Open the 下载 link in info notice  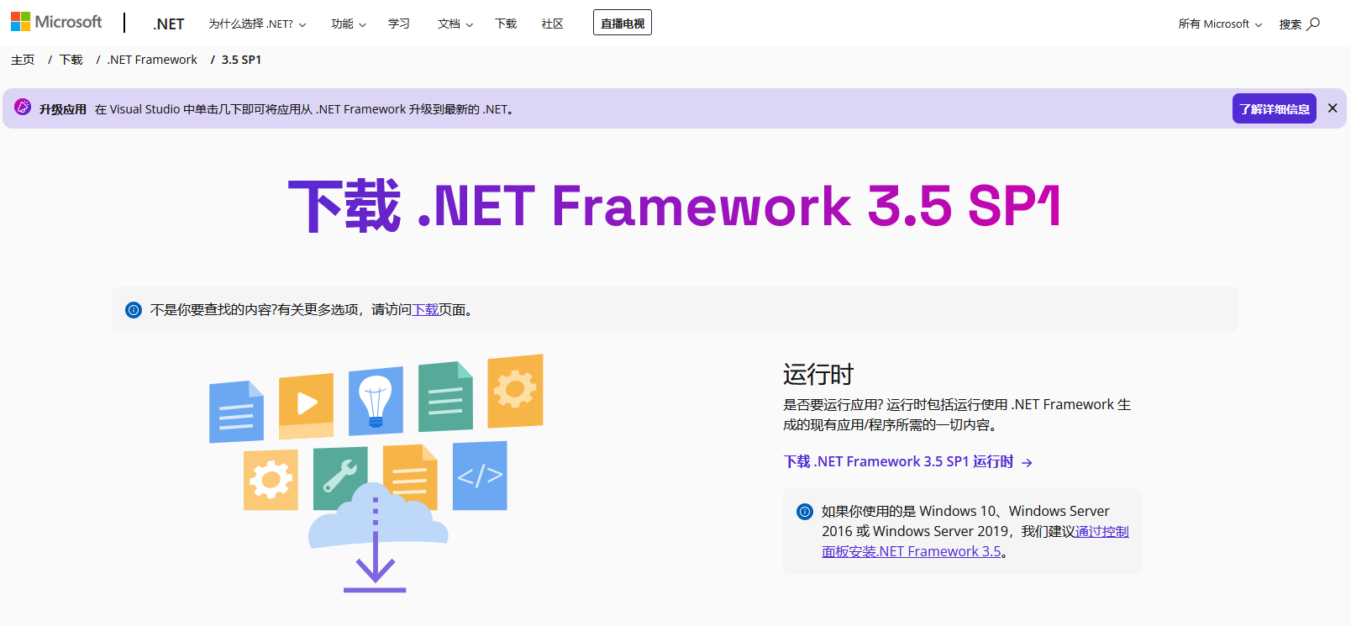[425, 310]
